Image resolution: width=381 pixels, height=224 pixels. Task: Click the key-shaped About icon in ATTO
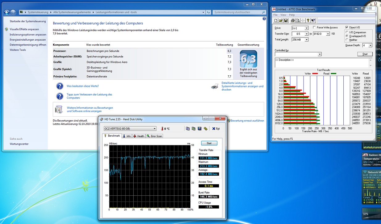click(308, 21)
